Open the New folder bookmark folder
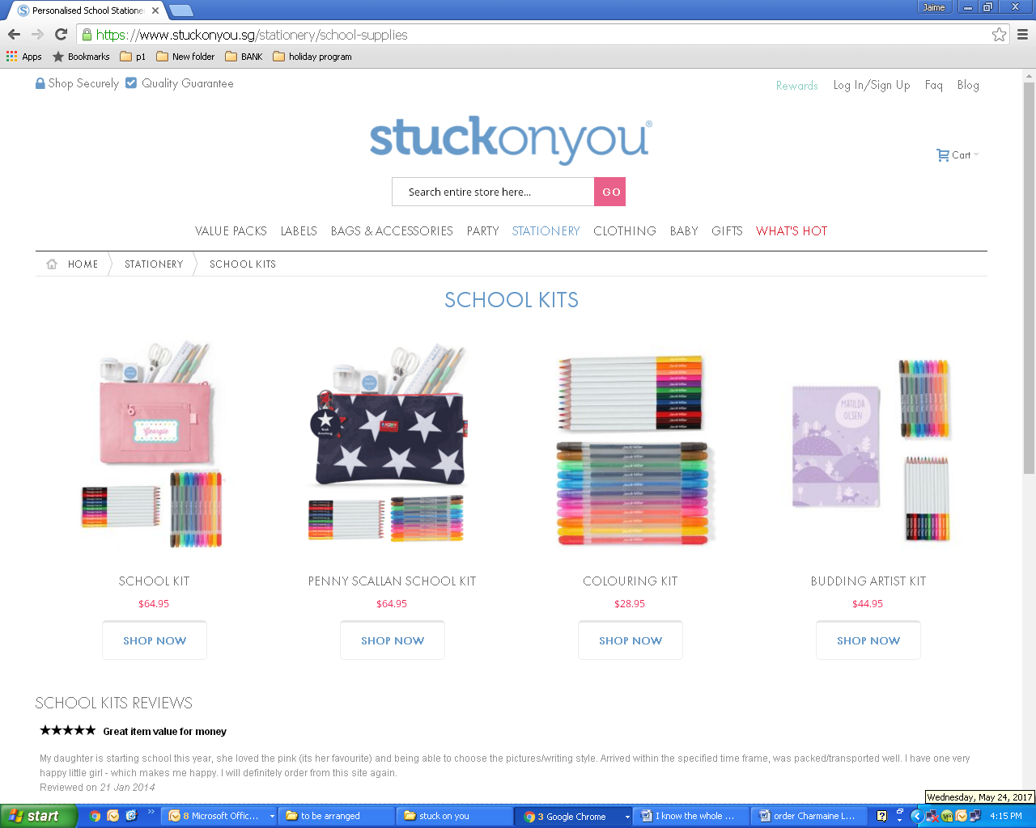The width and height of the screenshot is (1036, 828). [x=185, y=57]
